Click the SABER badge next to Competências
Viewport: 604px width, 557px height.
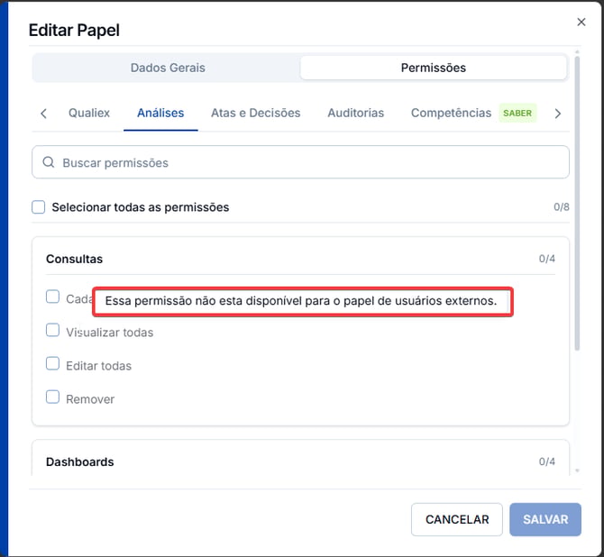(x=517, y=113)
